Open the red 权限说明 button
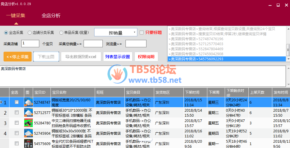Viewport: 290px width, 148px height. coord(146,57)
